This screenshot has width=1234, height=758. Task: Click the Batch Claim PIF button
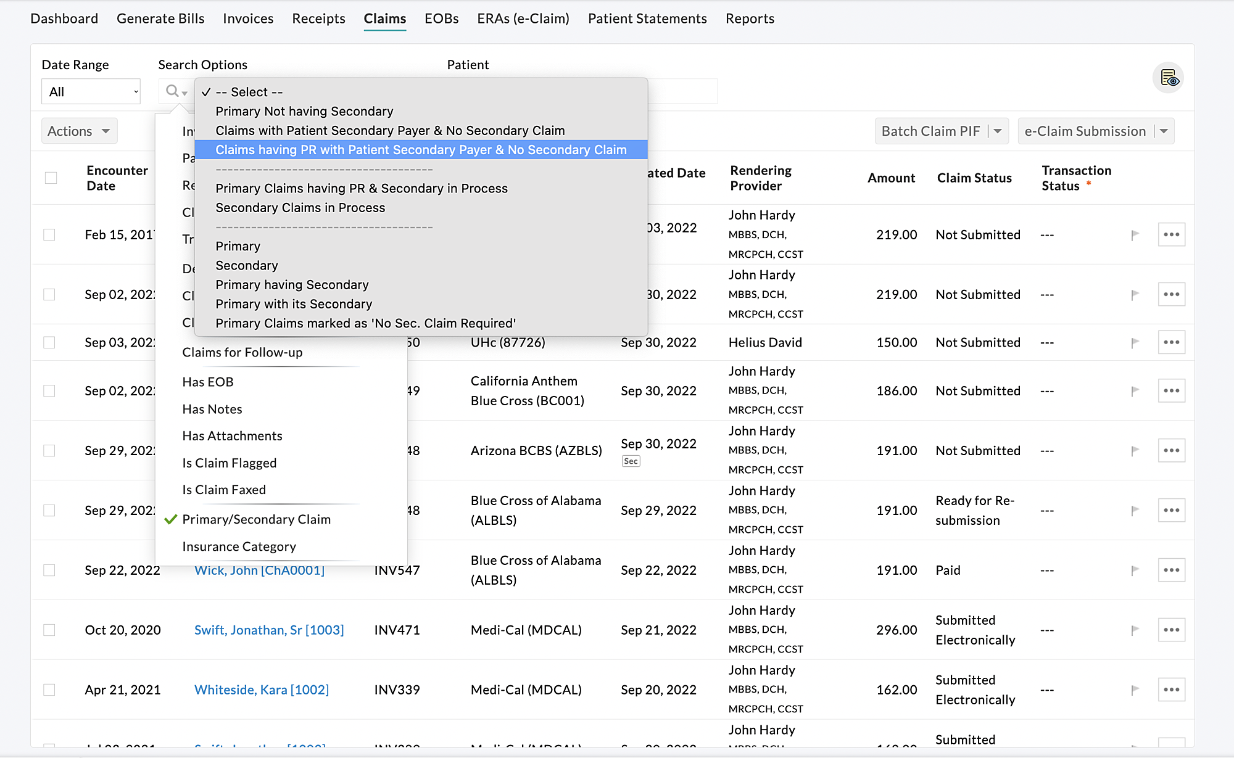pyautogui.click(x=930, y=131)
